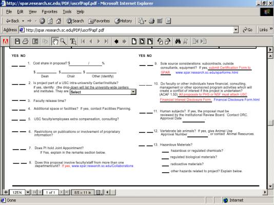The height and width of the screenshot is (205, 274).
Task: Rotate view using the rotate clockwise icon
Action: point(167,42)
